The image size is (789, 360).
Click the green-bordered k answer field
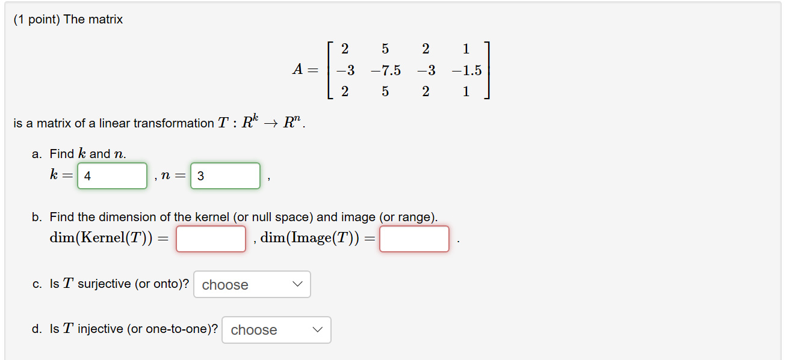[112, 175]
